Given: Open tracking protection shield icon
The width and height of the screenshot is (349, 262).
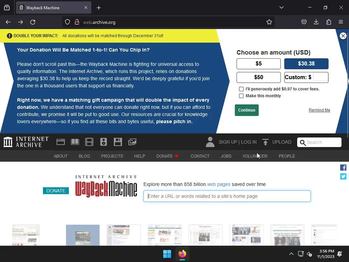Looking at the screenshot, I should pyautogui.click(x=67, y=22).
